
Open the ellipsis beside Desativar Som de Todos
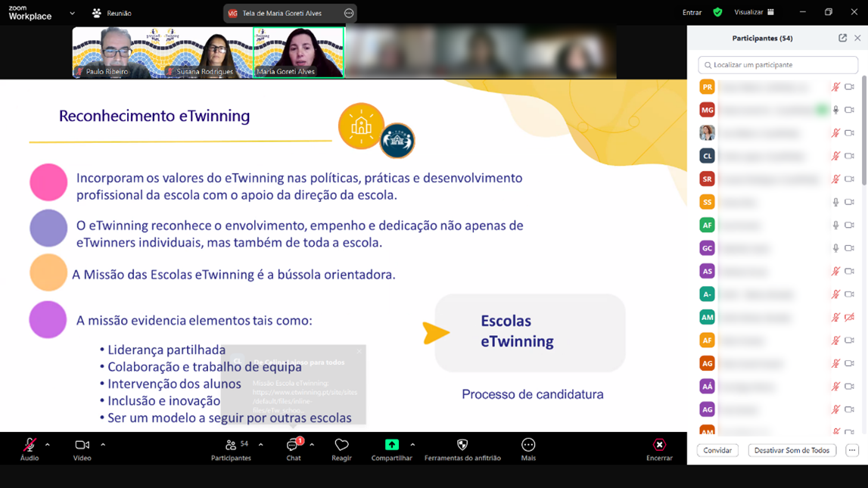(852, 450)
